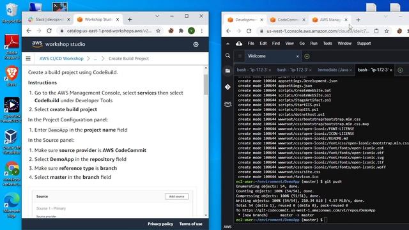This screenshot has width=409, height=230.
Task: Click the back arrow in the right browser
Action: click(x=229, y=31)
